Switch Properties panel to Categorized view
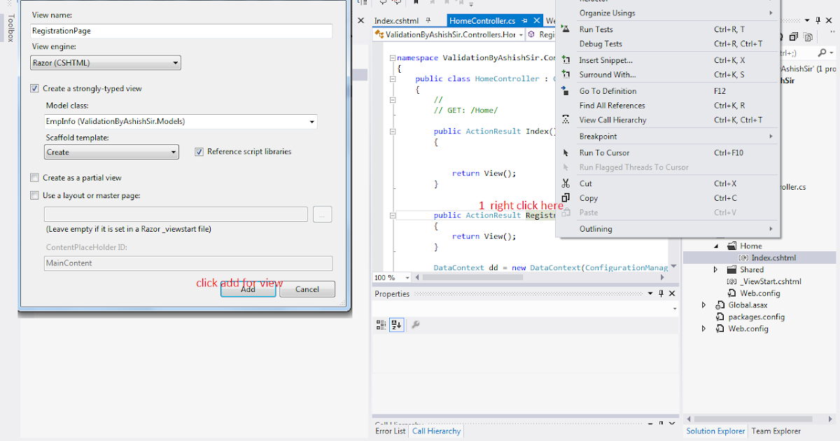 381,325
